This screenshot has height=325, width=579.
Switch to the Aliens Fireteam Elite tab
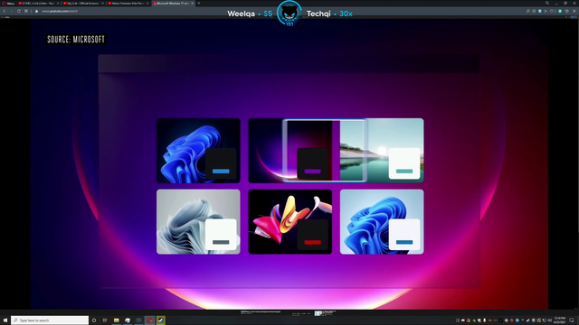(128, 4)
